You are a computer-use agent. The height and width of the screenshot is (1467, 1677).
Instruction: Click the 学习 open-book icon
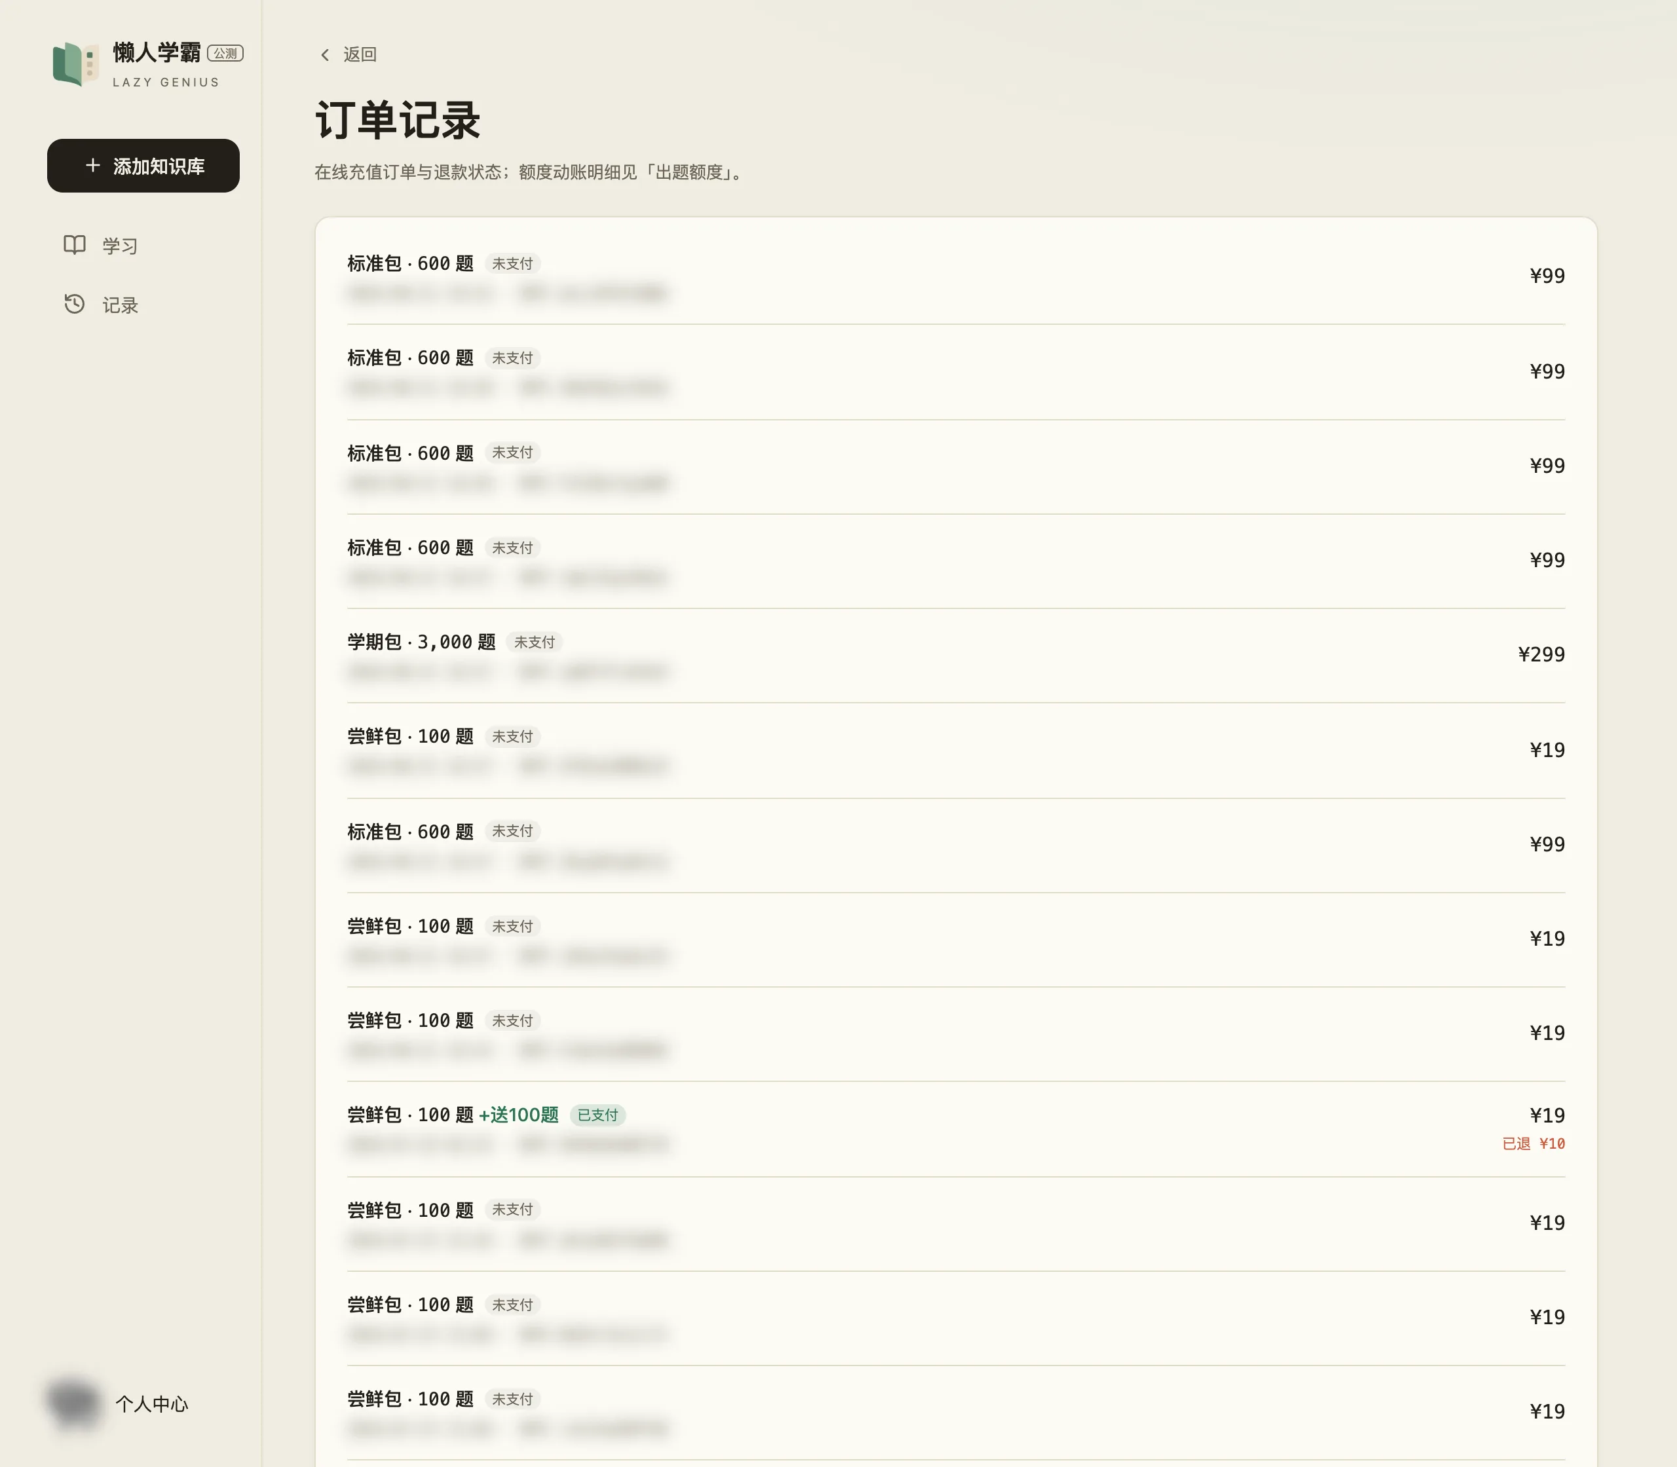coord(75,245)
